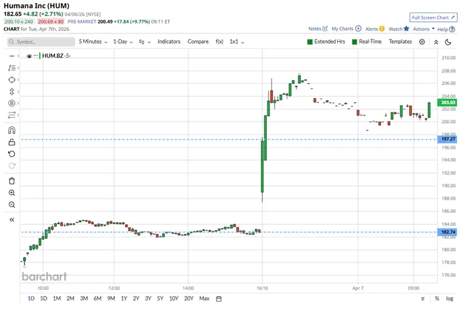The height and width of the screenshot is (311, 466).
Task: Select the Max period tab
Action: 204,298
